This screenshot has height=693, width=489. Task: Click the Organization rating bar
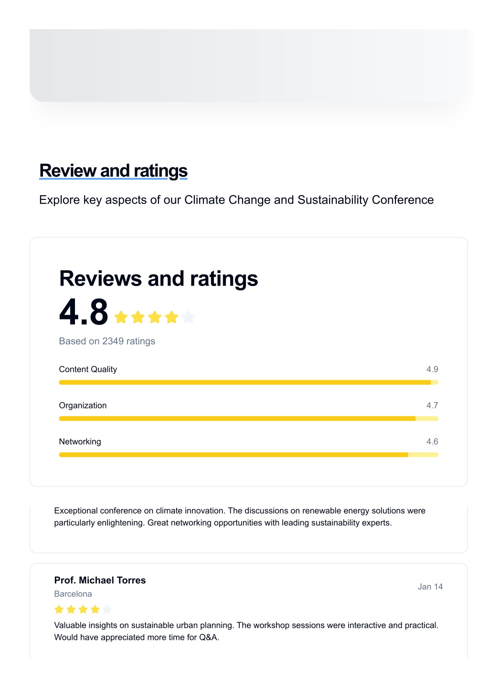248,418
